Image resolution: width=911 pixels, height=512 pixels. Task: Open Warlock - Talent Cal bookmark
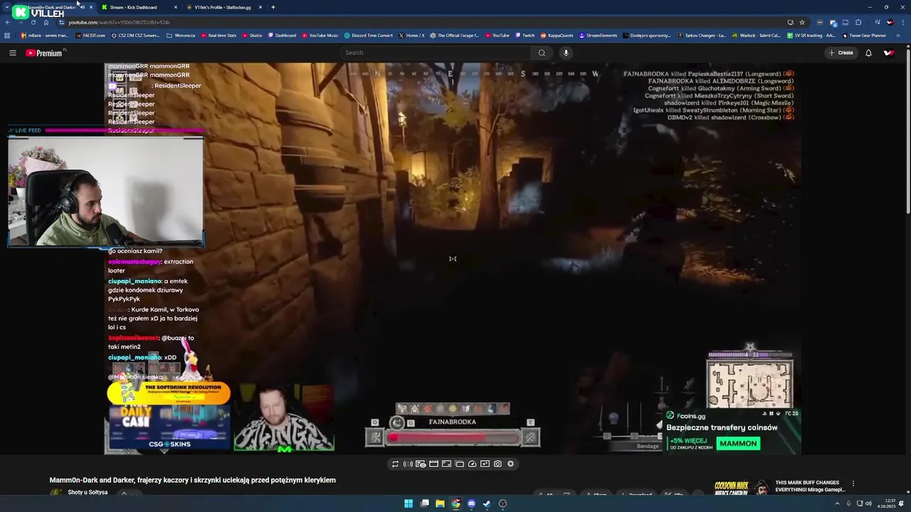click(x=757, y=36)
